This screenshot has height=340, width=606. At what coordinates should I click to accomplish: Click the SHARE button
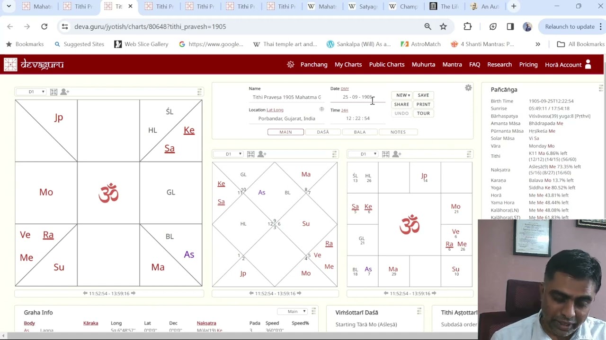401,104
